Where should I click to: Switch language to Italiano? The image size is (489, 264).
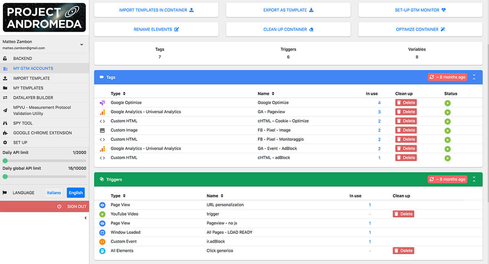54,193
